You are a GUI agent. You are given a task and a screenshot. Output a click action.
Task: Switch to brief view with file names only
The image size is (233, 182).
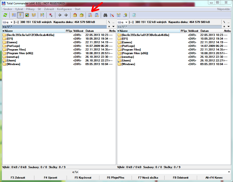14,15
